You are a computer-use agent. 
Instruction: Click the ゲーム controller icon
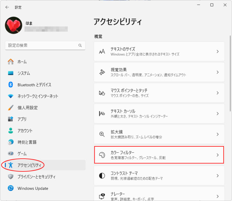[11, 153]
